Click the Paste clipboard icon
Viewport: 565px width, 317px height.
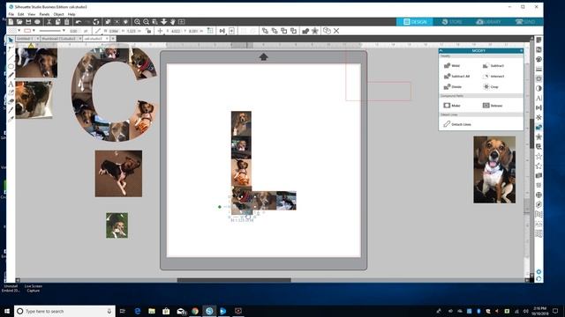(x=67, y=22)
